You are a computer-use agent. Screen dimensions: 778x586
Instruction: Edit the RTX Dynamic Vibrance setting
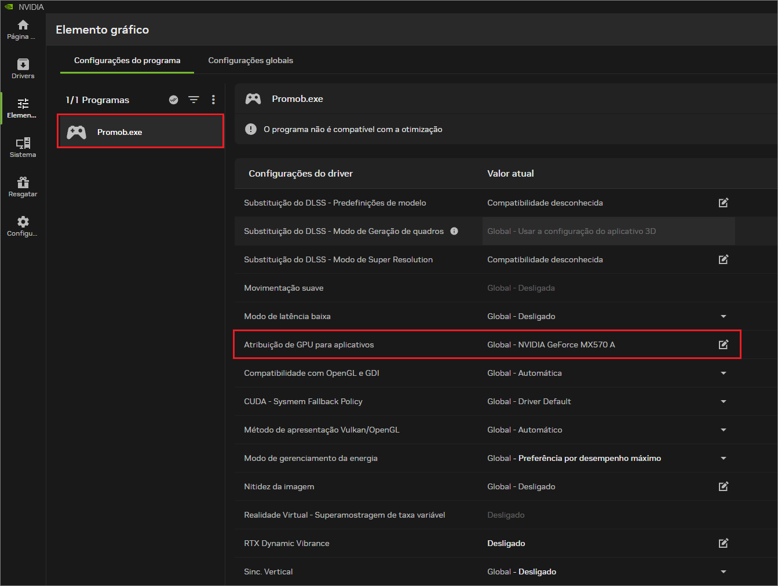pyautogui.click(x=724, y=543)
